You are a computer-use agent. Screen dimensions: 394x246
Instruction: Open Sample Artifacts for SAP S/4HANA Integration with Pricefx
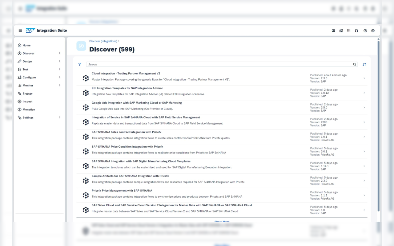click(x=130, y=176)
